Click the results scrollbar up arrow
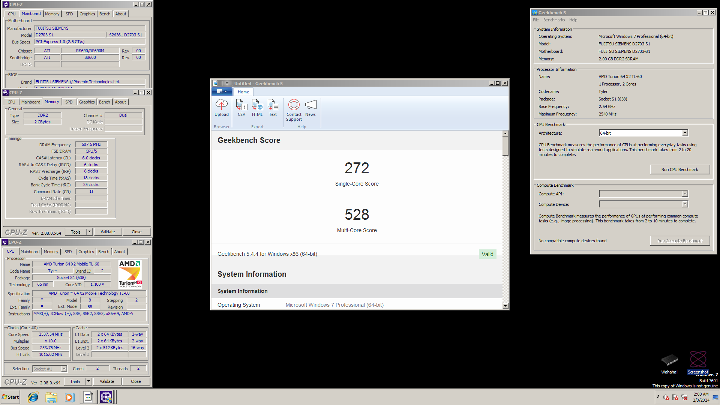720x405 pixels. [505, 133]
